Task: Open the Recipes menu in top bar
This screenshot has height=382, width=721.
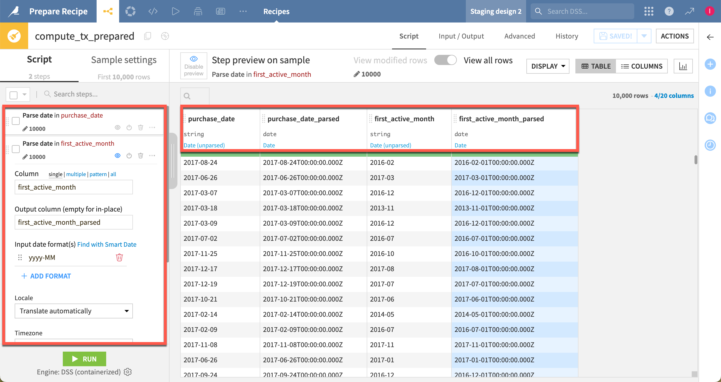Action: point(276,11)
